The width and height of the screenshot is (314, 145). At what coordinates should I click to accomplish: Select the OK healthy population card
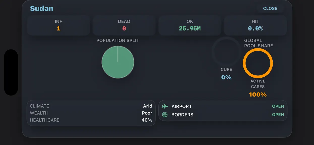pyautogui.click(x=190, y=25)
